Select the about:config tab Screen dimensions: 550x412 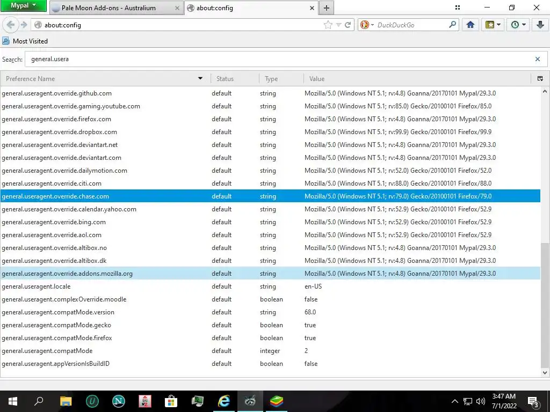pos(251,8)
